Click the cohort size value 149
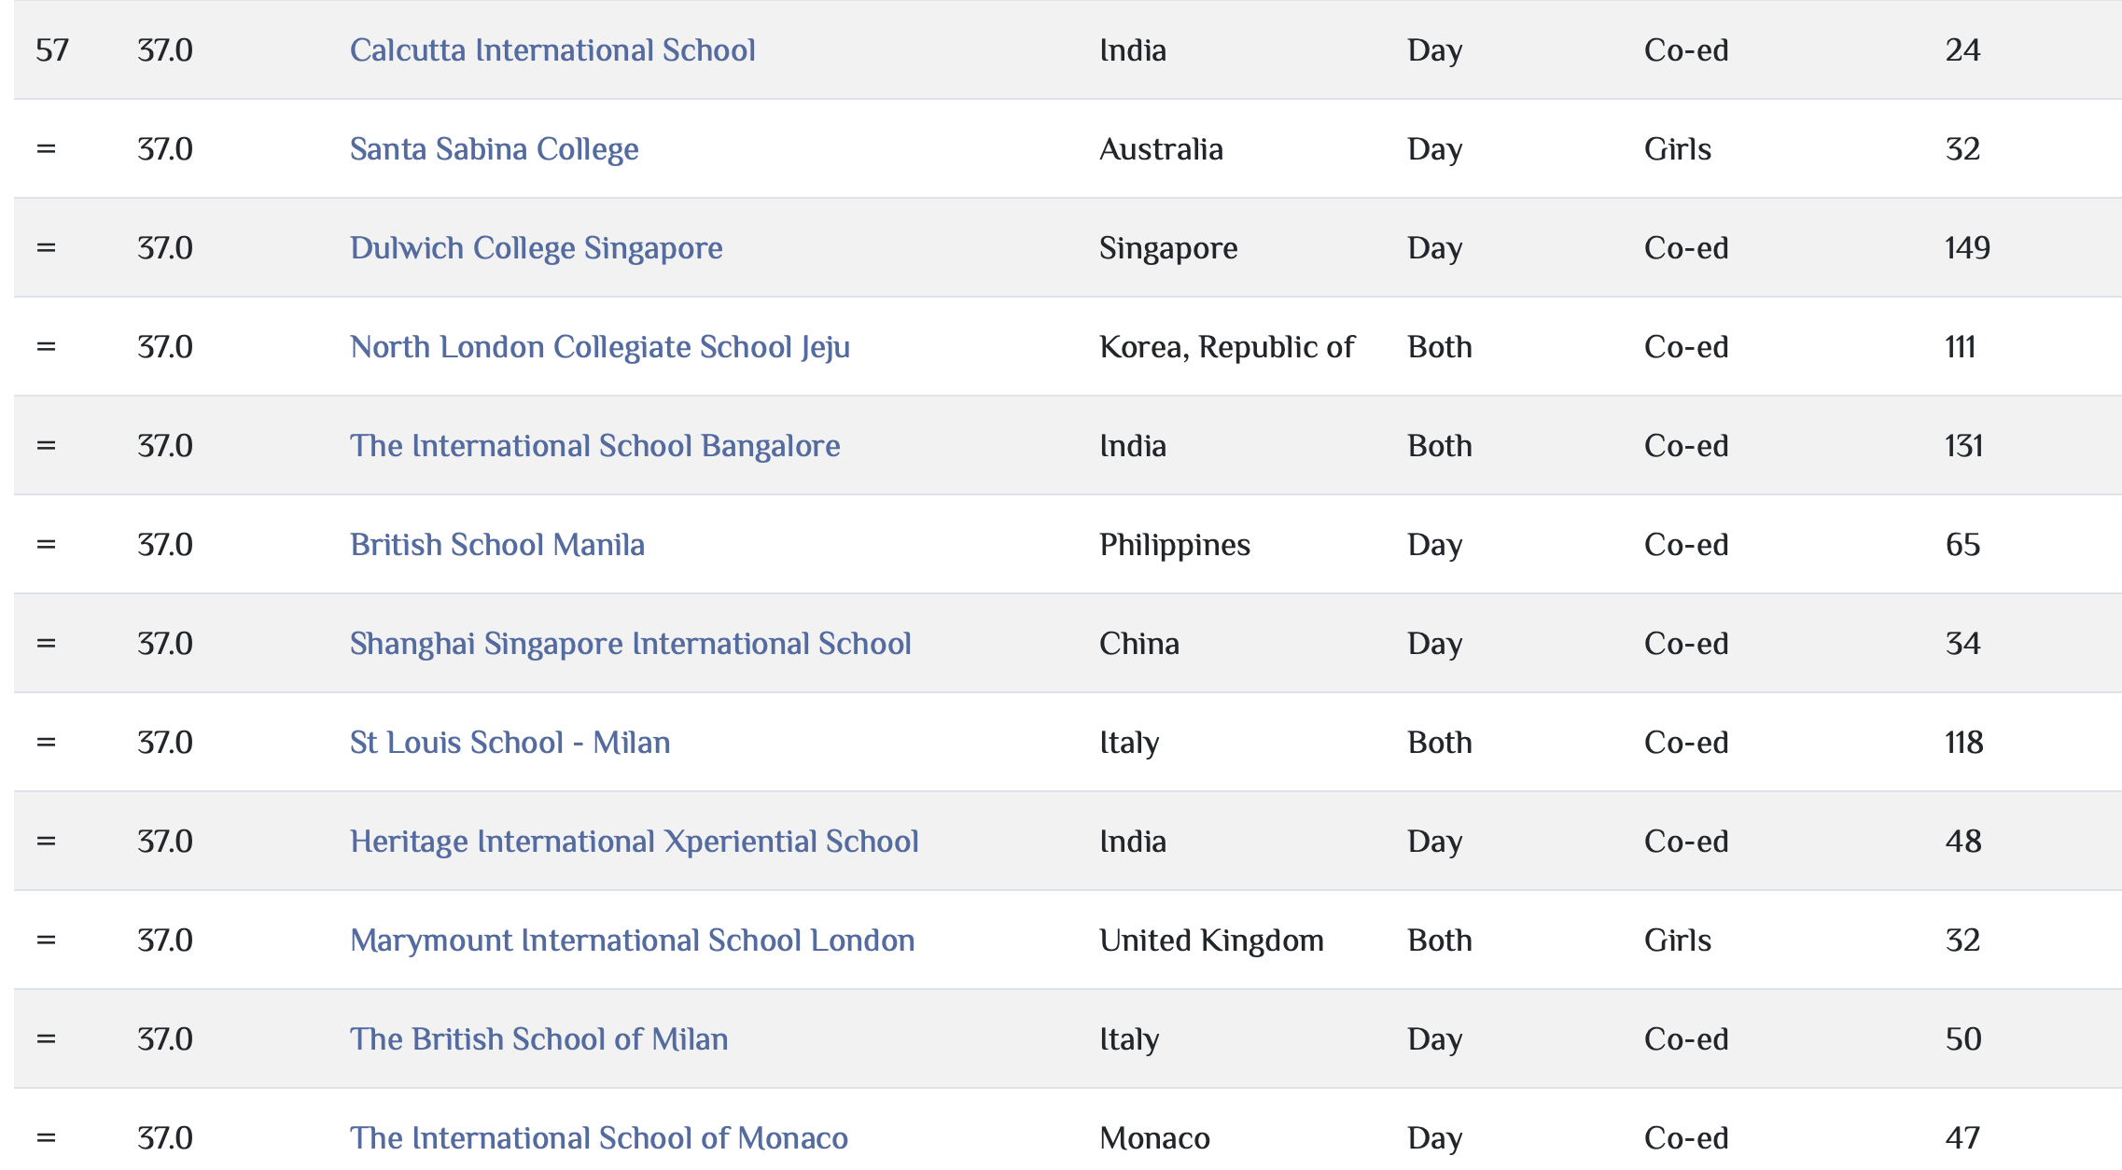Screen dimensions: 2122x1170 1967,248
